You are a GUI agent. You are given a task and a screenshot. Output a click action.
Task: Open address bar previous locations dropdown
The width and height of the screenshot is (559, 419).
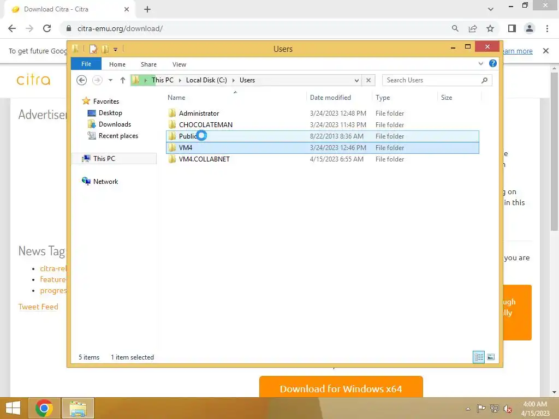click(x=356, y=81)
